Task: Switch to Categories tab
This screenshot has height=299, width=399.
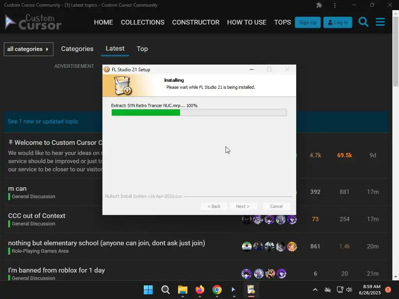Action: click(77, 49)
